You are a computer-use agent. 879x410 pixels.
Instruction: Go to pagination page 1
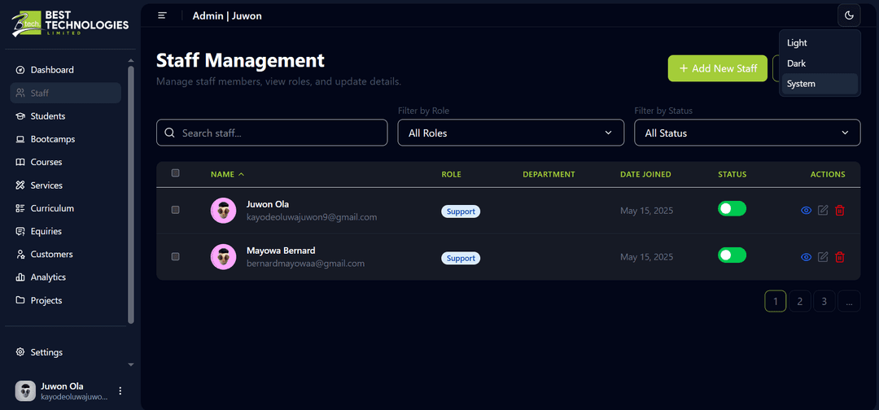coord(776,301)
